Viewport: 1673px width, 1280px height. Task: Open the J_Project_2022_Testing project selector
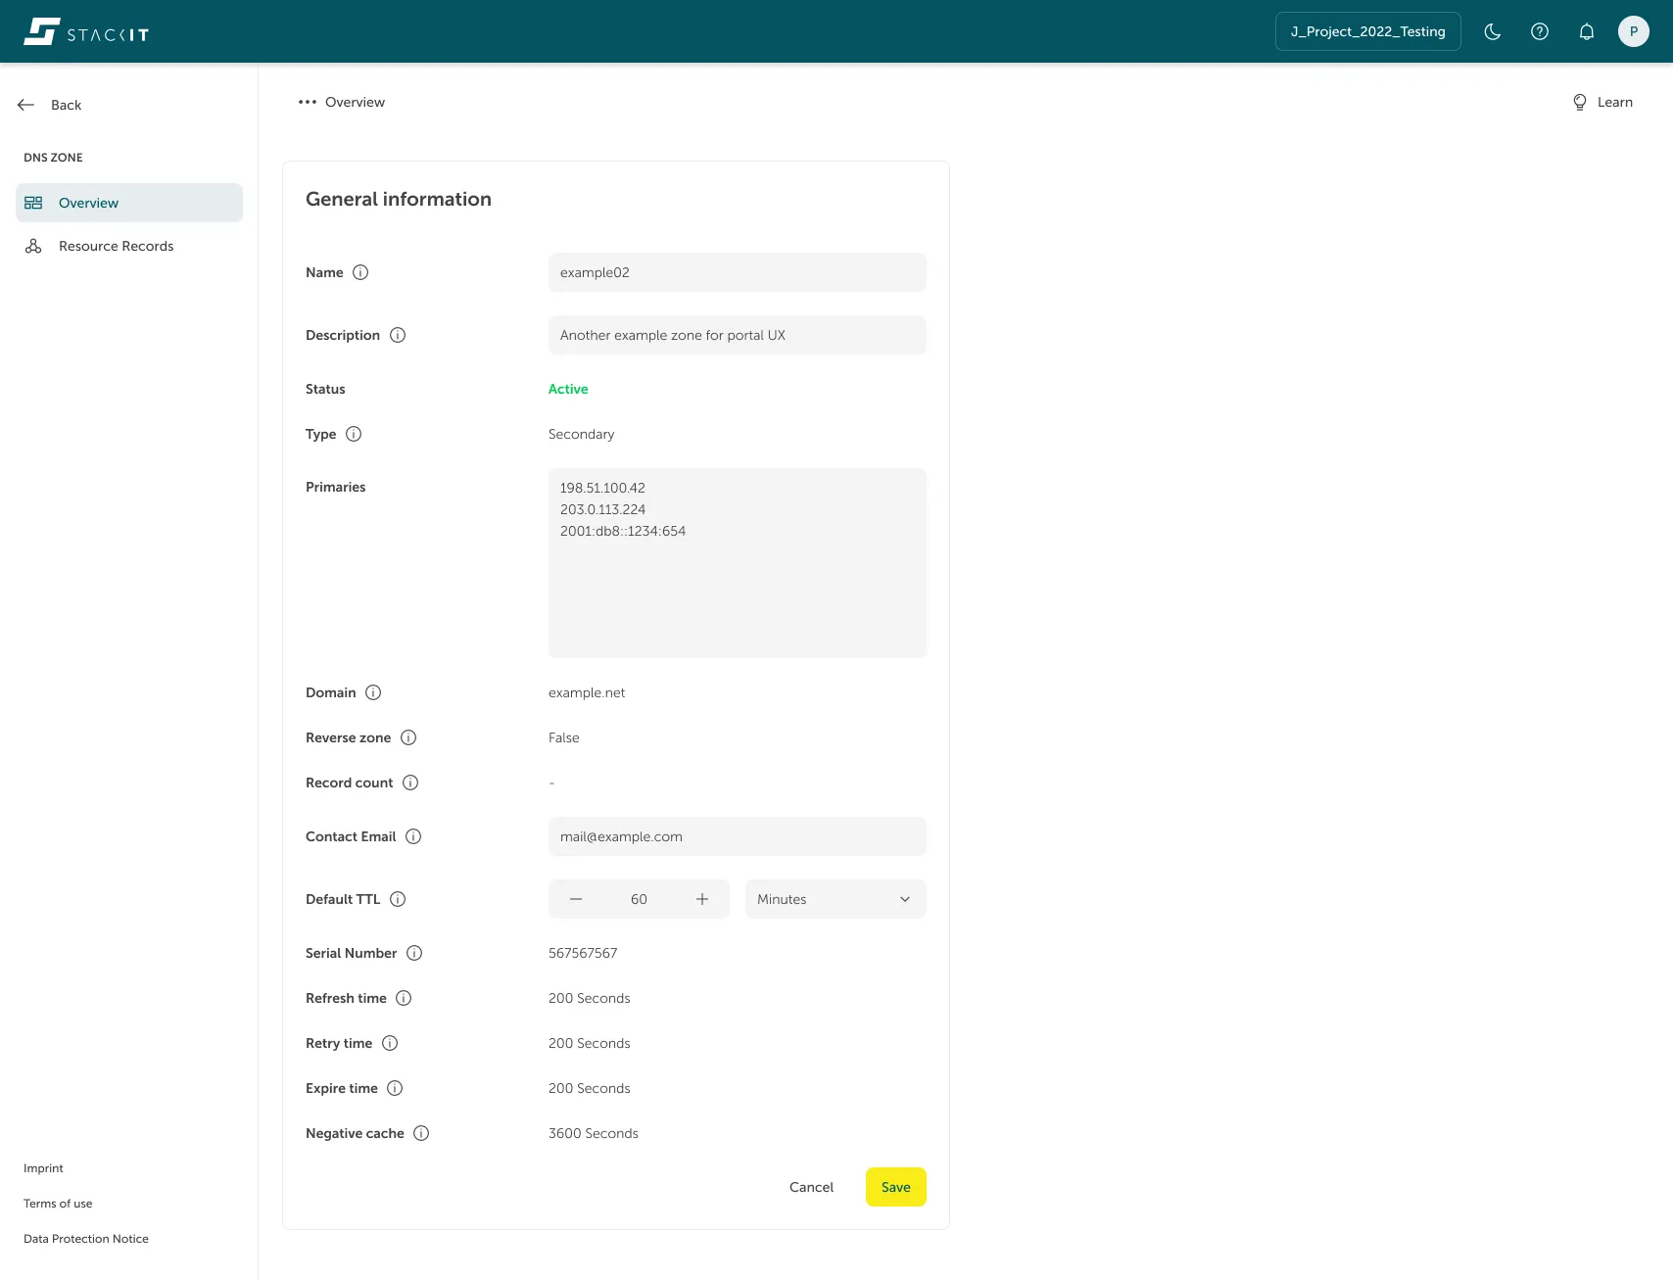click(1367, 31)
